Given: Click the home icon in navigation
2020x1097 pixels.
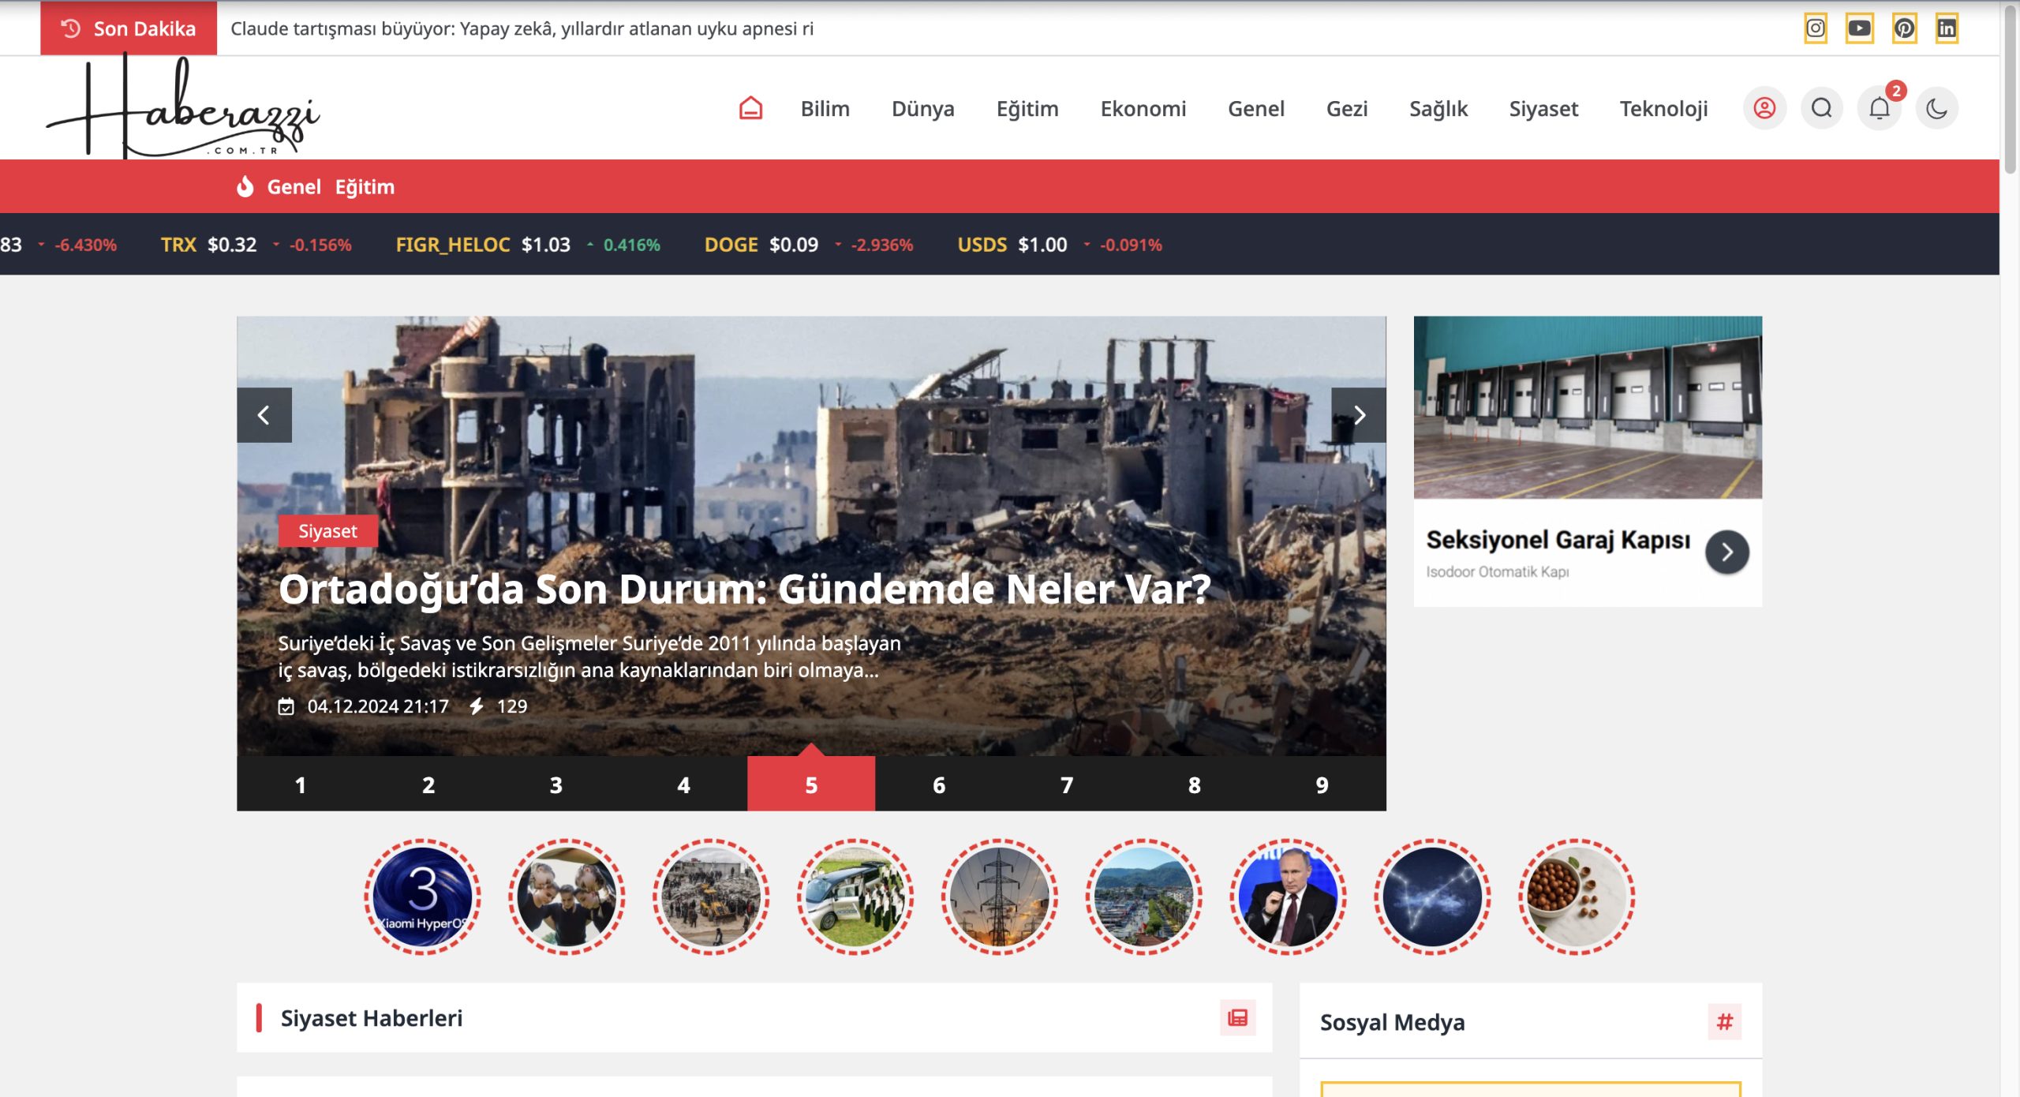Looking at the screenshot, I should coord(750,108).
